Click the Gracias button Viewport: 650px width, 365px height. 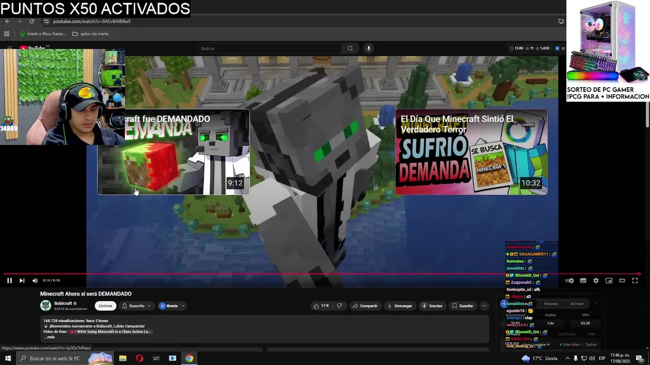[432, 306]
